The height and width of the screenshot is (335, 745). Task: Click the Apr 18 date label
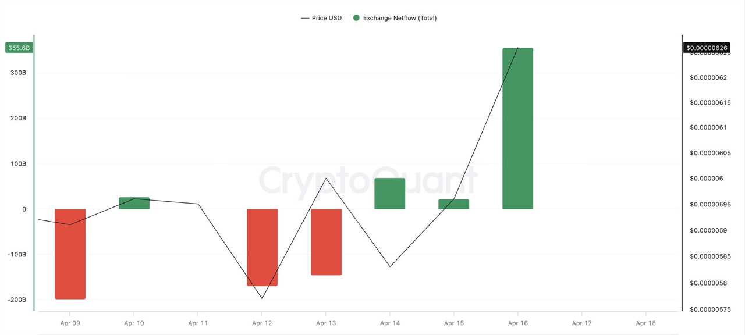645,323
